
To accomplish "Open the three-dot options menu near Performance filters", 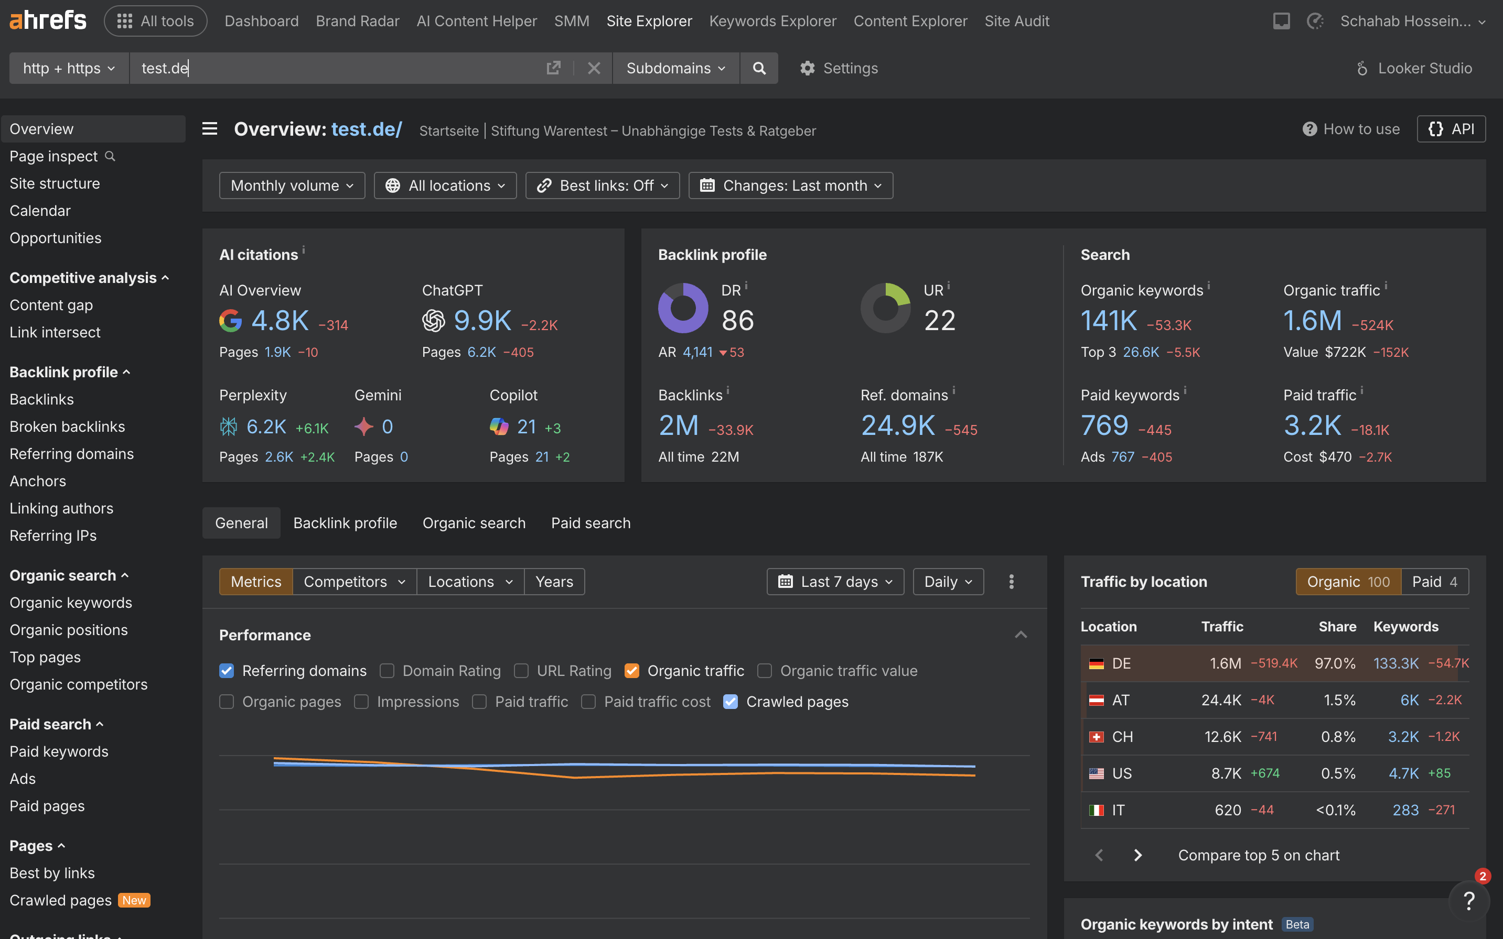I will pos(1011,581).
